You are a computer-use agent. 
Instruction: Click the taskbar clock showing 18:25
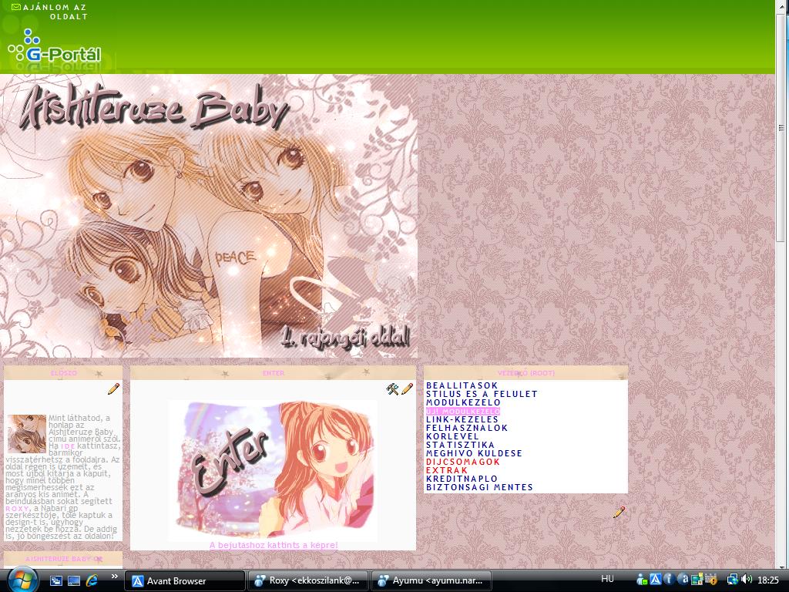tap(768, 580)
